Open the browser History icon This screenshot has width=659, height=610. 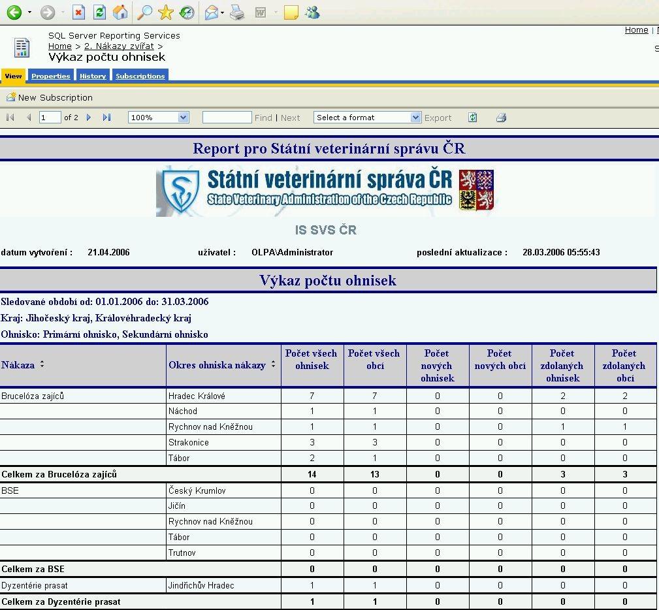[x=187, y=12]
